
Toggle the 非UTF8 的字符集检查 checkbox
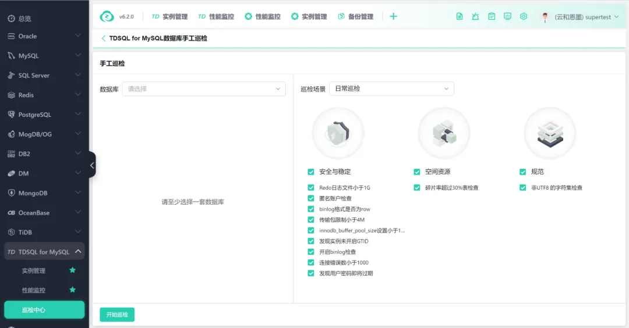[x=523, y=188]
